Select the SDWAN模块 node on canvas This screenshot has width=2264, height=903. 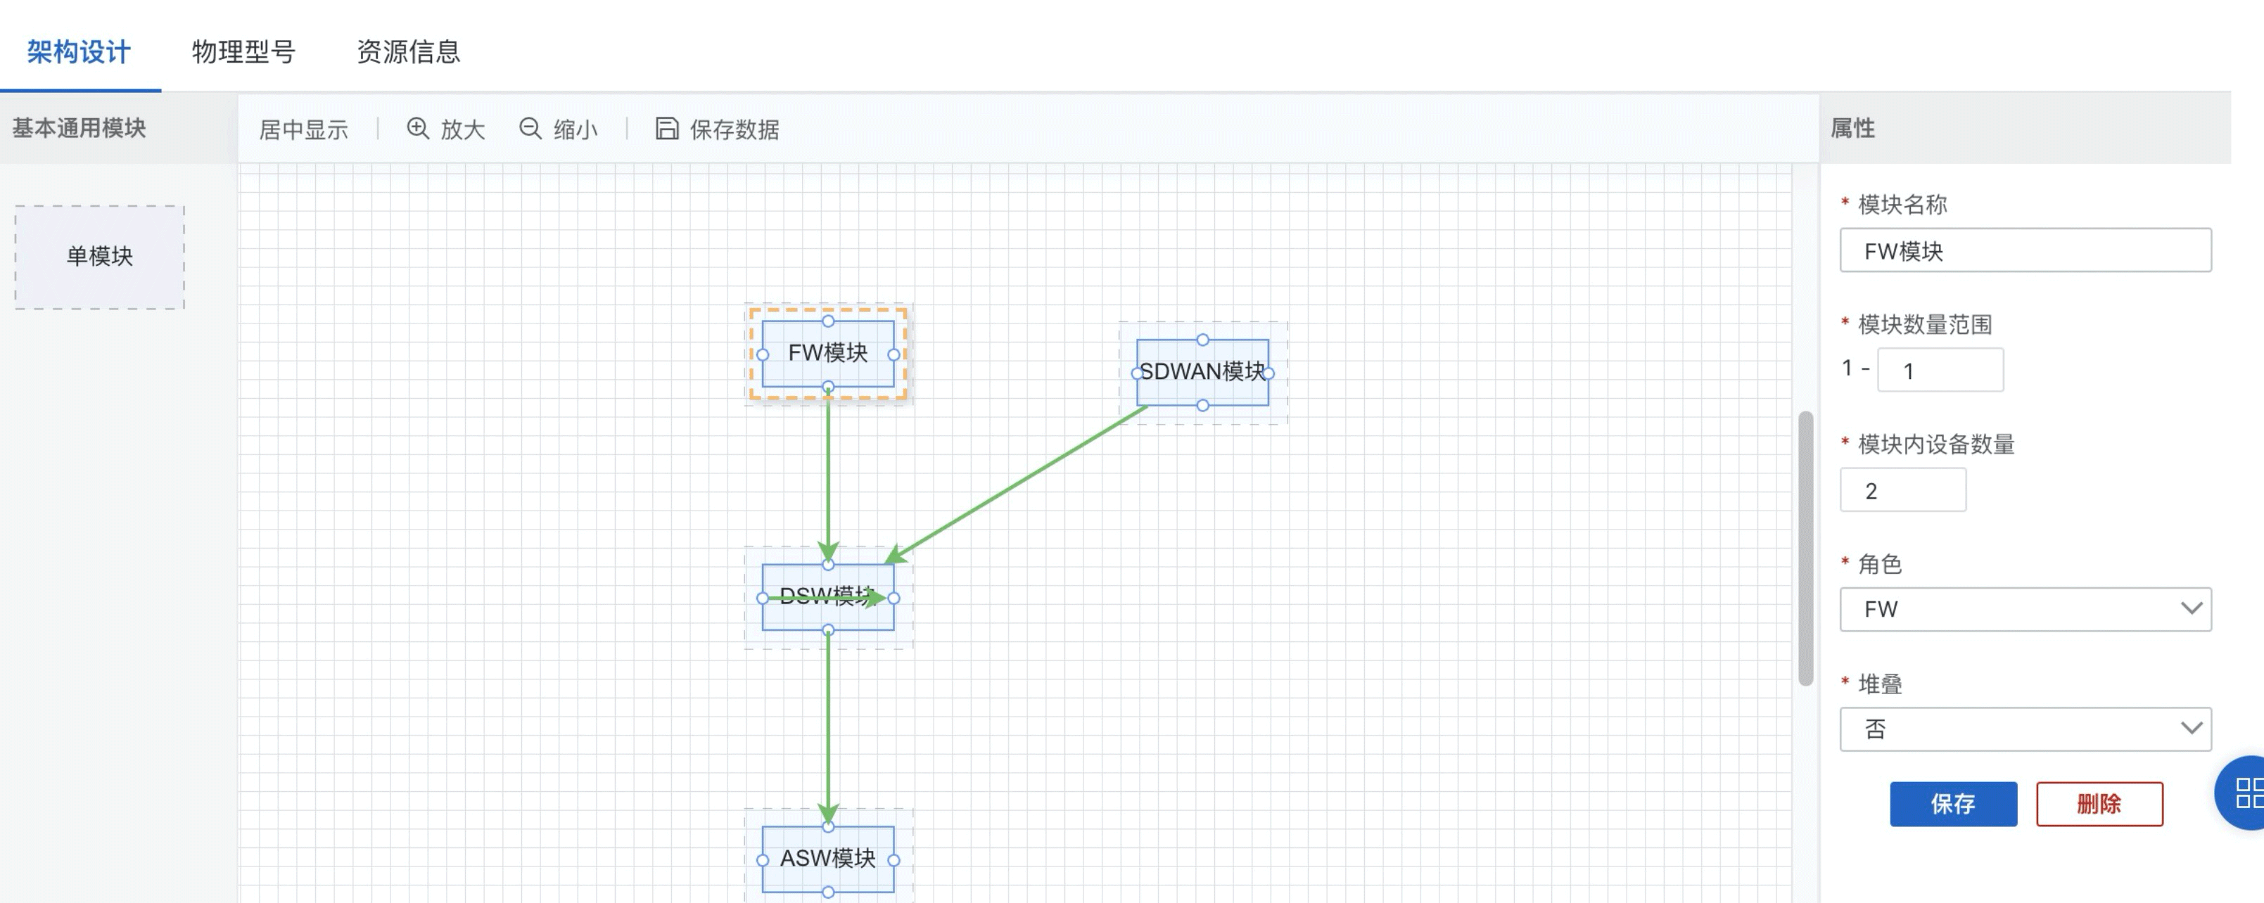click(x=1202, y=373)
